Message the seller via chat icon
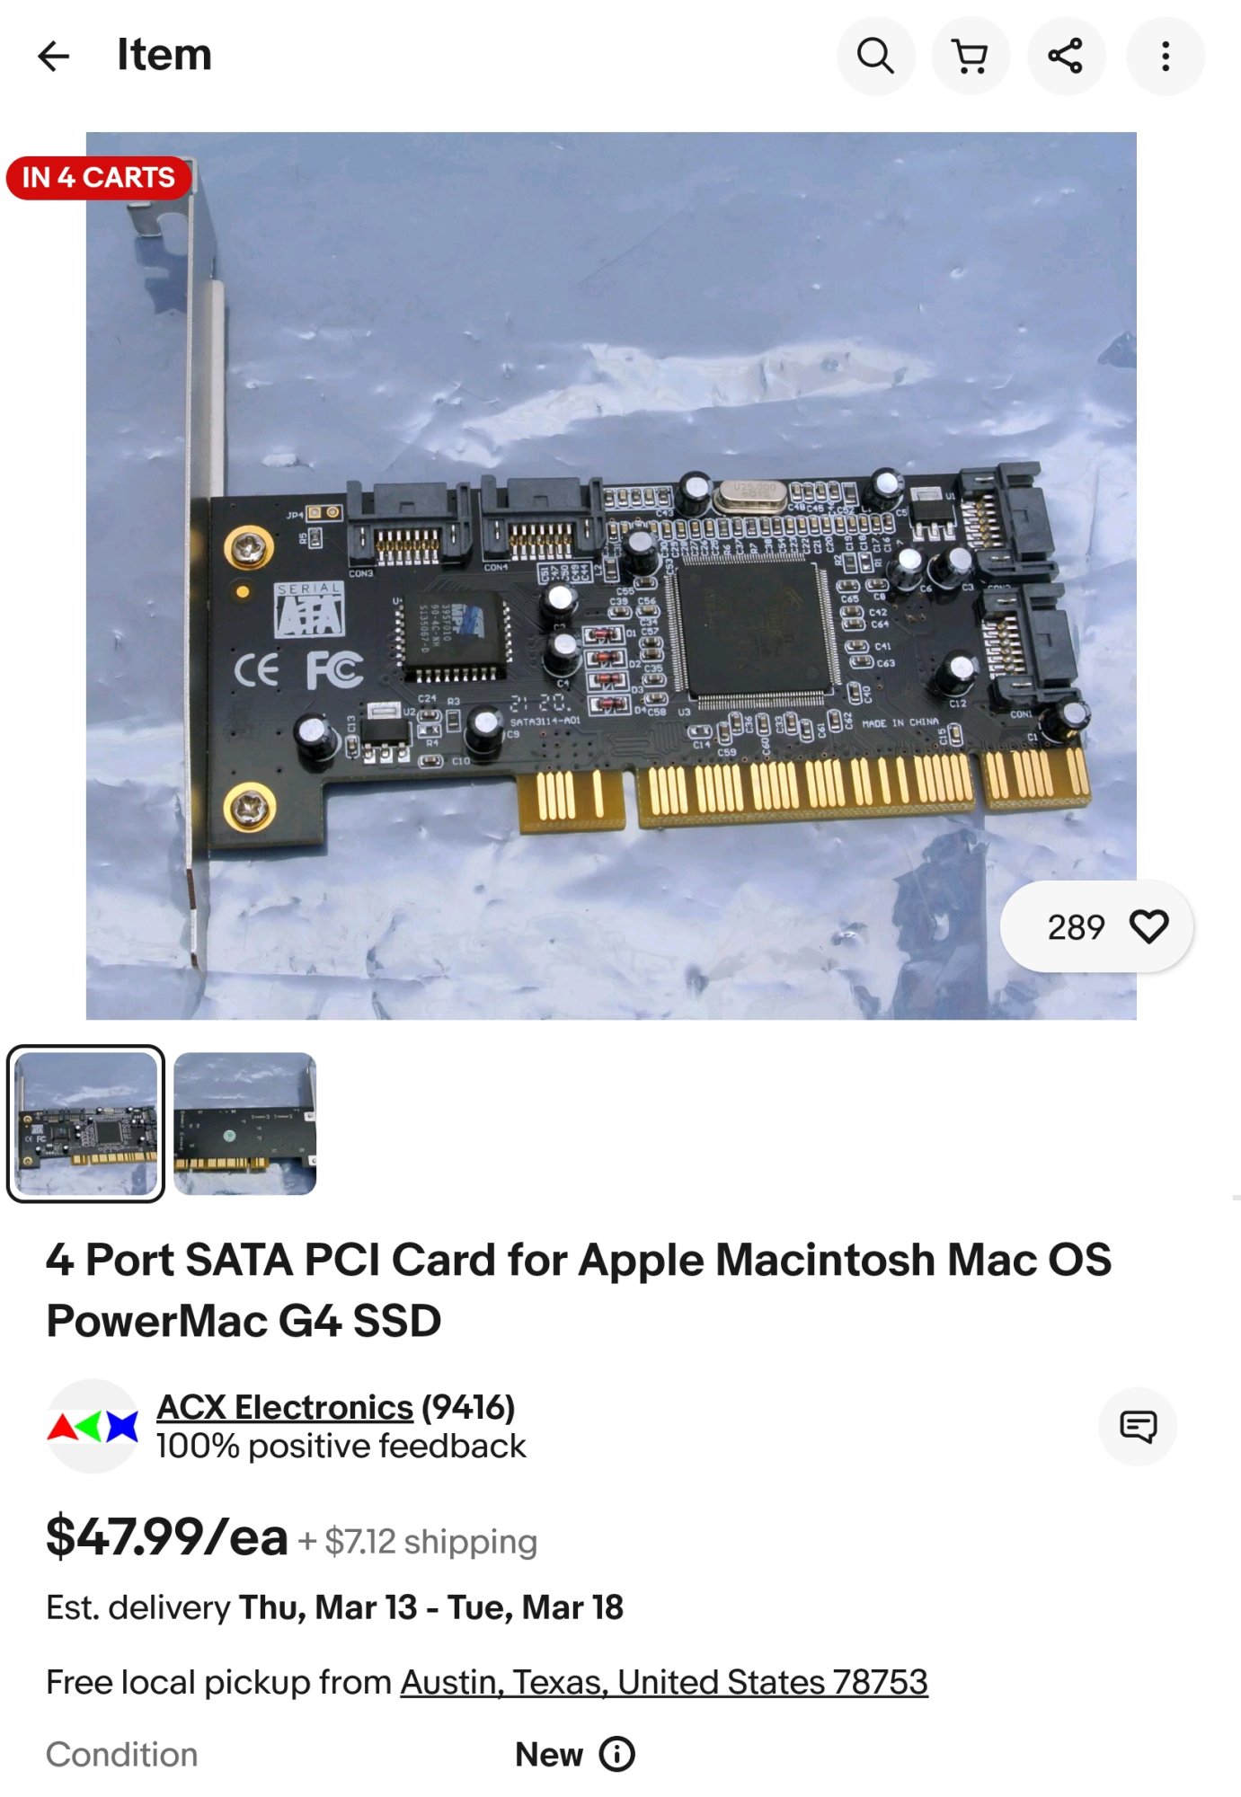The height and width of the screenshot is (1797, 1241). pos(1138,1426)
